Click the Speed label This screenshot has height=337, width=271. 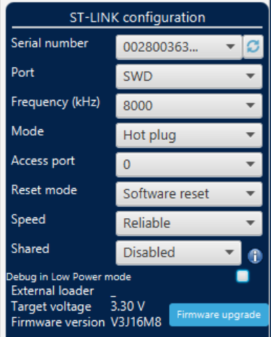coord(28,220)
